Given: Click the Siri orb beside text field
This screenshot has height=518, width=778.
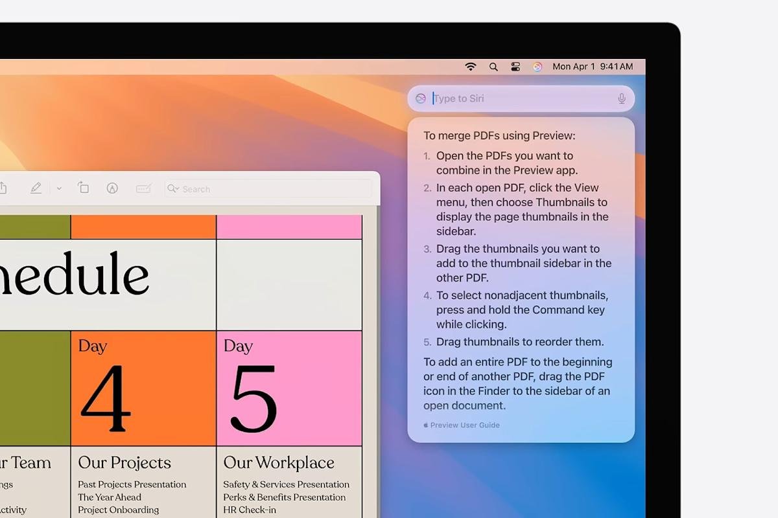Looking at the screenshot, I should coord(421,98).
